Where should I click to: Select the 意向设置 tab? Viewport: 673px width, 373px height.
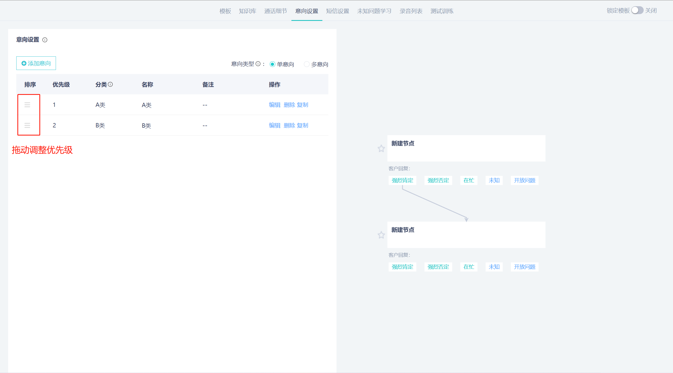click(307, 11)
